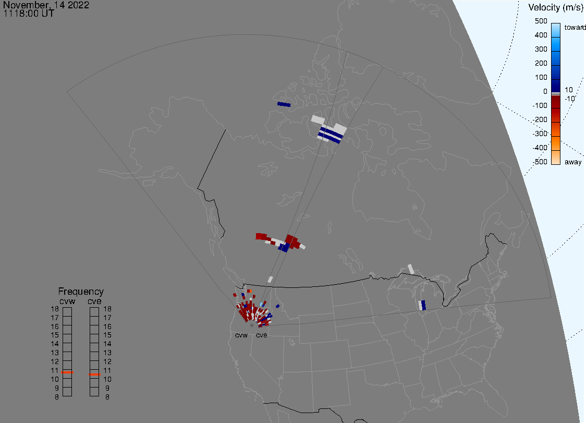Pick the pale peach -500 m/s swatch
This screenshot has height=423, width=586.
pos(556,158)
